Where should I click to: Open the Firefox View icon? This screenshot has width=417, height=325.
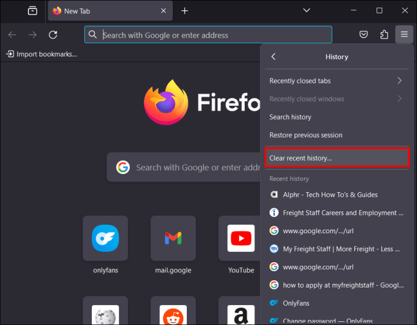click(x=33, y=11)
